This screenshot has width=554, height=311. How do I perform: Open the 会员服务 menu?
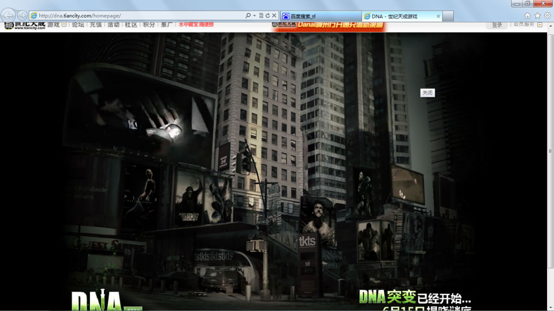524,24
